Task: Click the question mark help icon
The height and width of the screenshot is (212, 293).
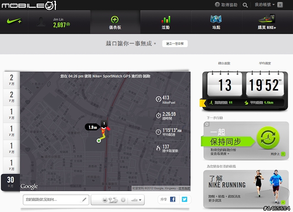Action: pos(217,5)
